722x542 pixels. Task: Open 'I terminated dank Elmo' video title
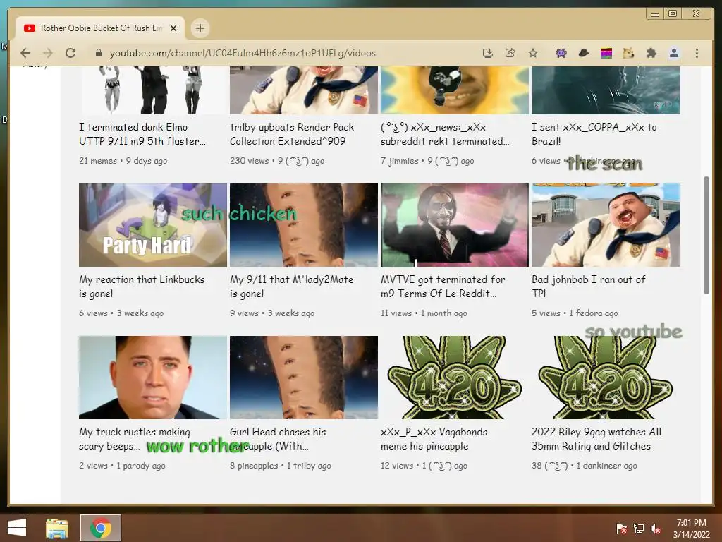coord(142,134)
